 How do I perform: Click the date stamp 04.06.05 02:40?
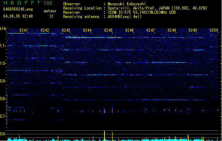pyautogui.click(x=18, y=16)
